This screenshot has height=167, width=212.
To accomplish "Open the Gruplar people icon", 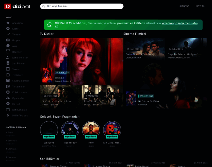I will pyautogui.click(x=8, y=40).
